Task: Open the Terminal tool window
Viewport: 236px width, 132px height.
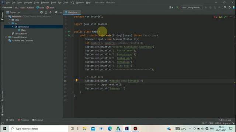Action: [x=38, y=120]
